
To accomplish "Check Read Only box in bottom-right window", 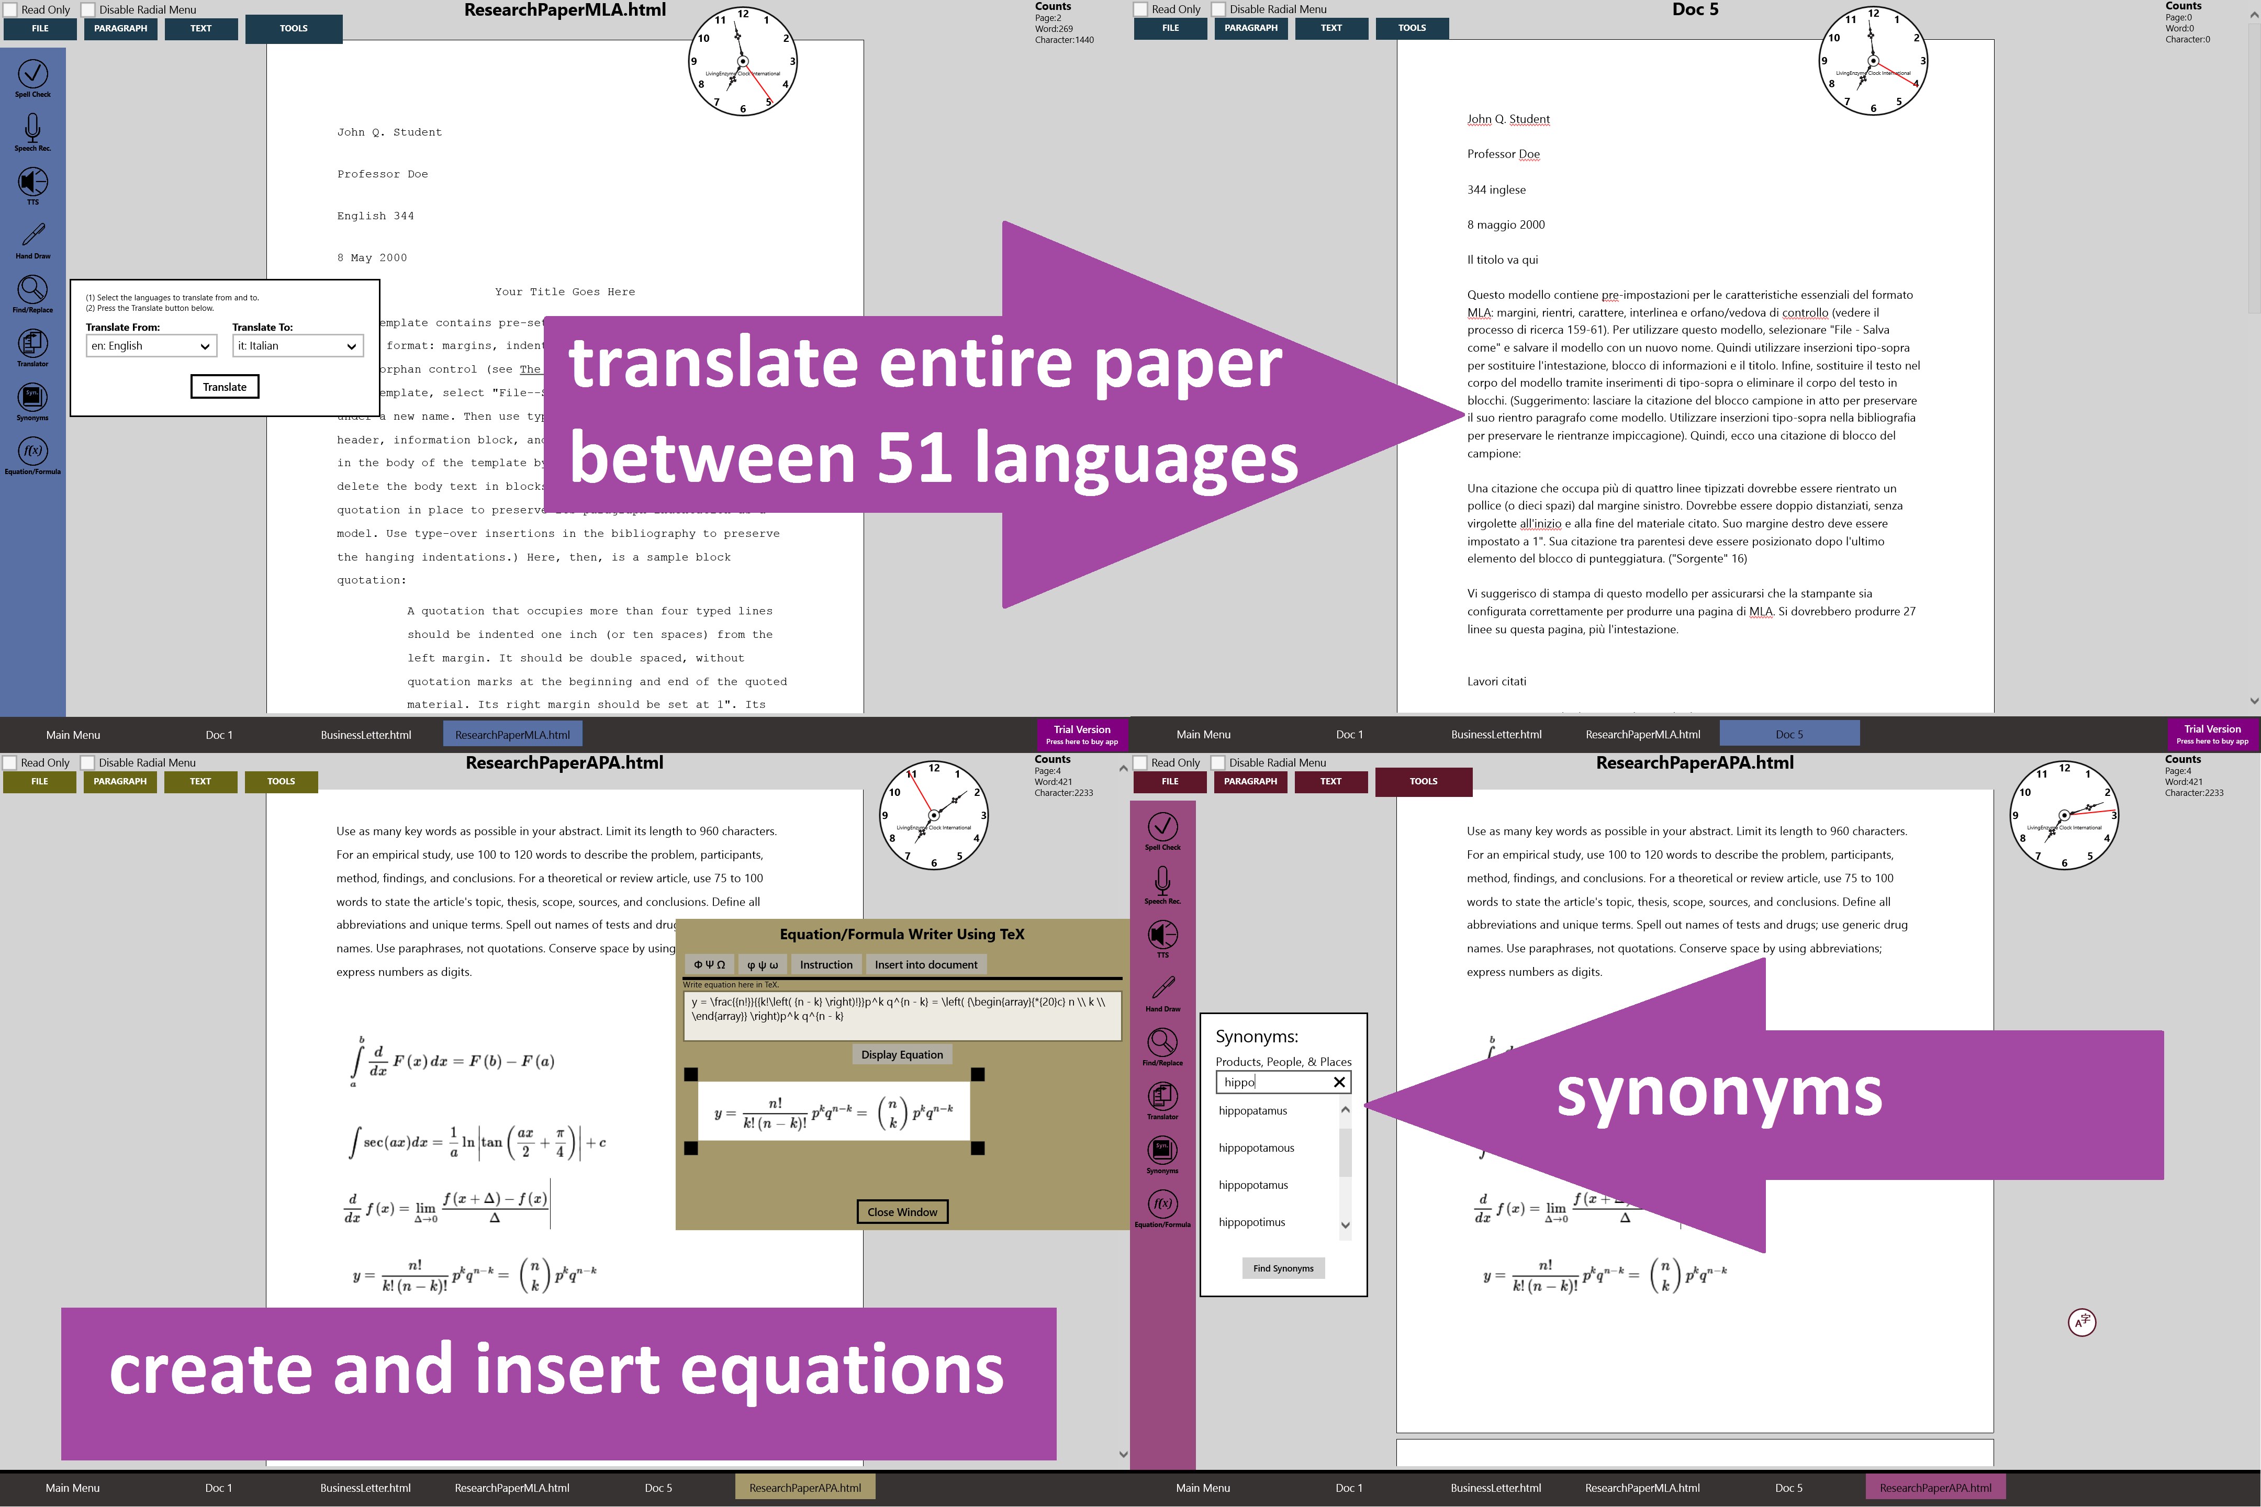I will [1141, 763].
